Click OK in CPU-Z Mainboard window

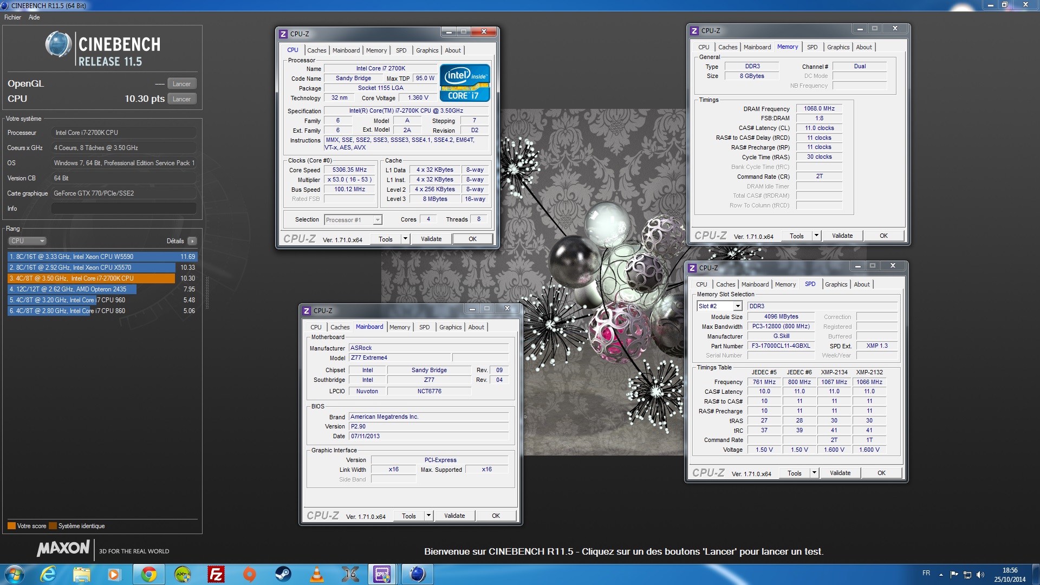point(496,516)
